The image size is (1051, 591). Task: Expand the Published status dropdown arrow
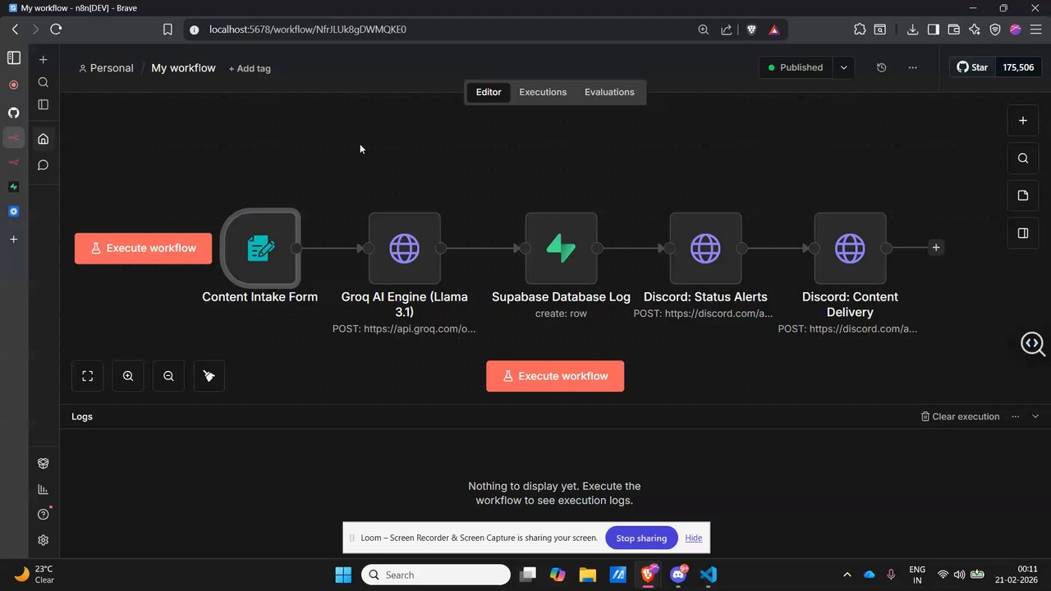click(x=843, y=67)
